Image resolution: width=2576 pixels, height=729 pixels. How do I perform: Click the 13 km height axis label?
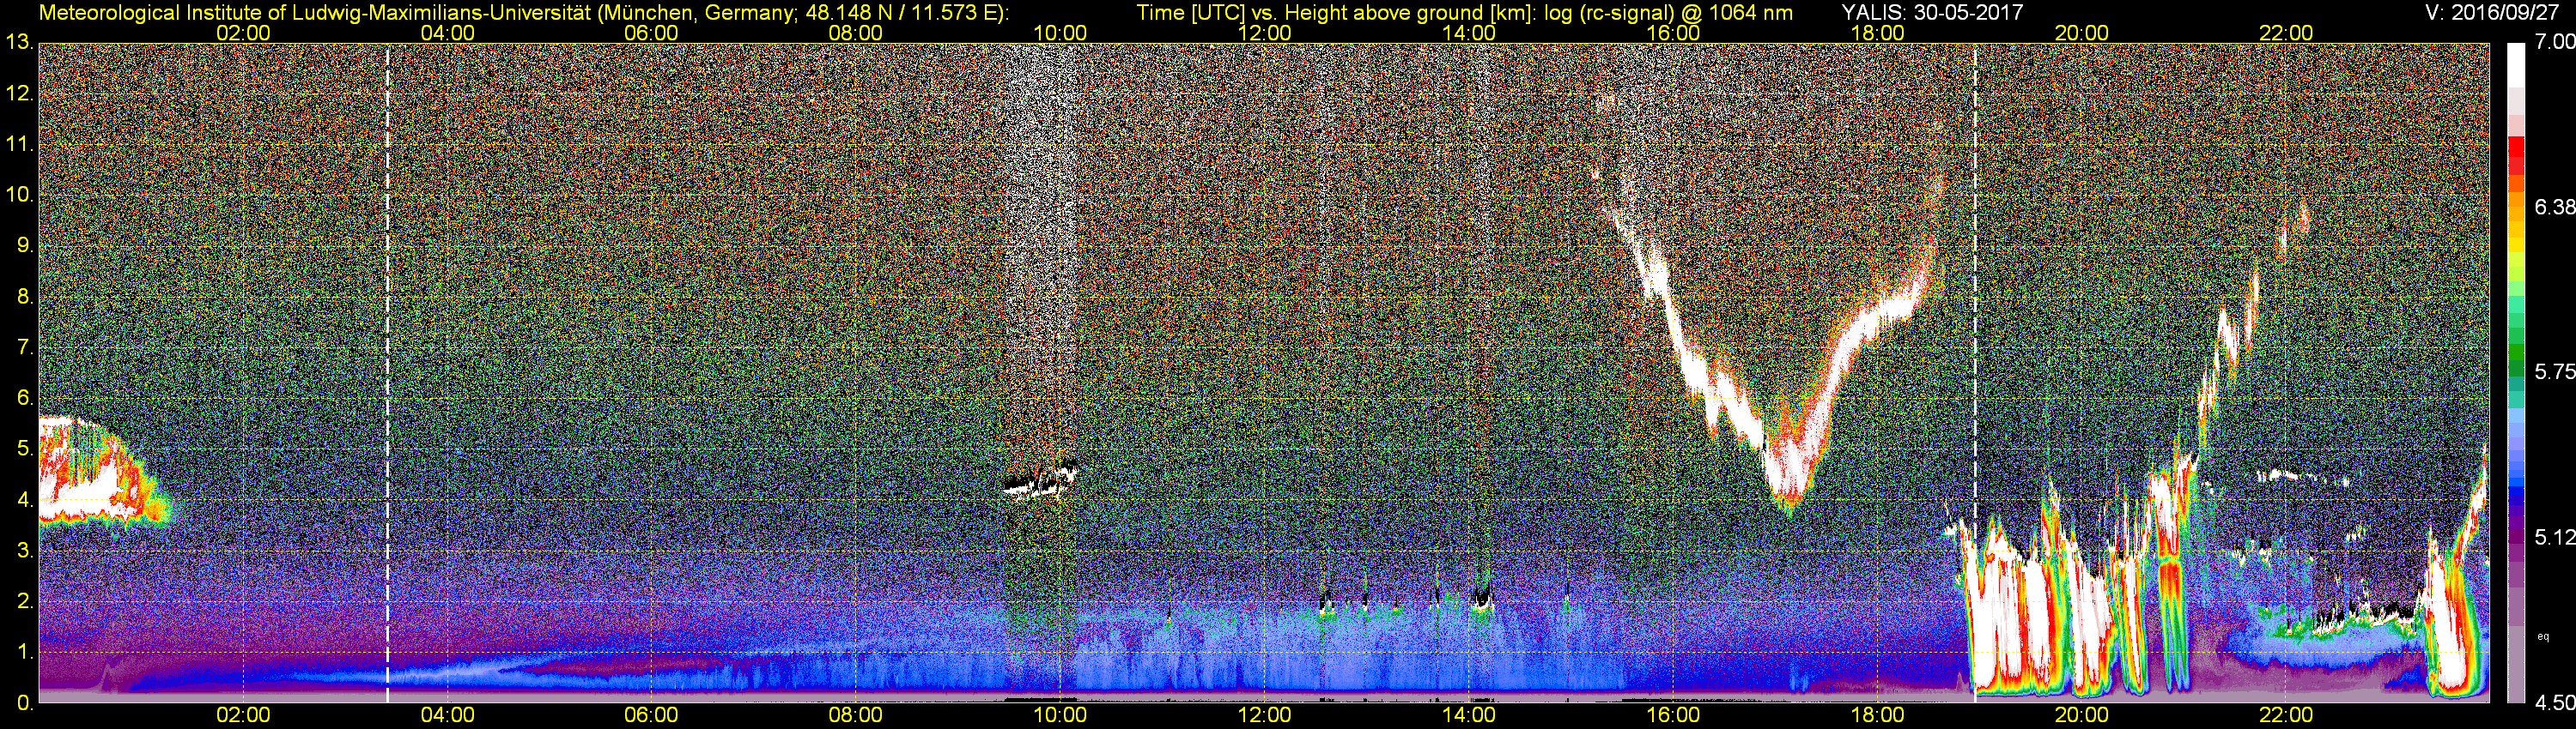click(x=18, y=42)
